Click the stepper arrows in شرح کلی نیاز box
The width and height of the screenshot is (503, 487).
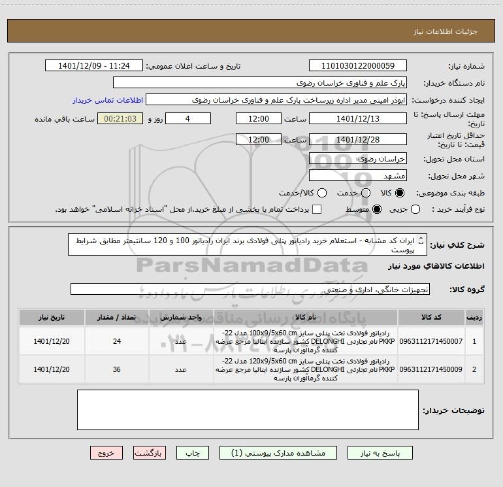pos(421,241)
